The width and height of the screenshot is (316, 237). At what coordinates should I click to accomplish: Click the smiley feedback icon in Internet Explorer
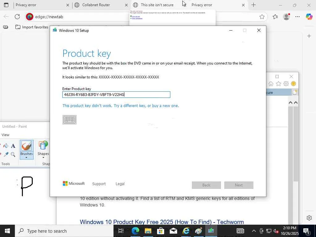(293, 84)
